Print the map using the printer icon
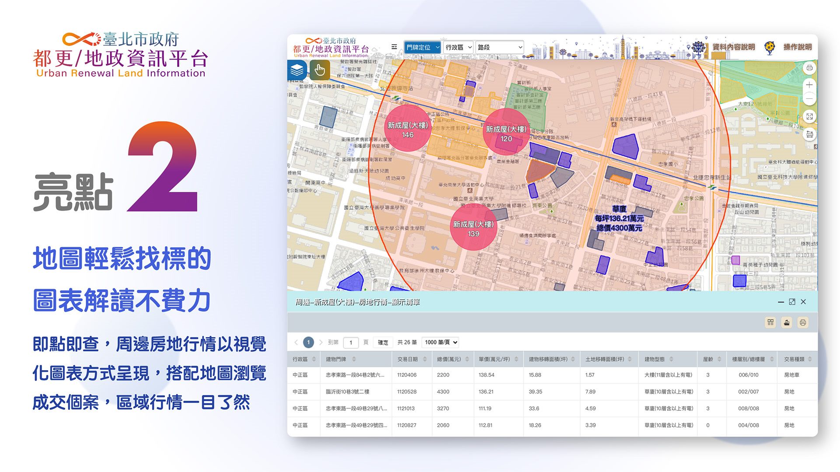 (809, 68)
